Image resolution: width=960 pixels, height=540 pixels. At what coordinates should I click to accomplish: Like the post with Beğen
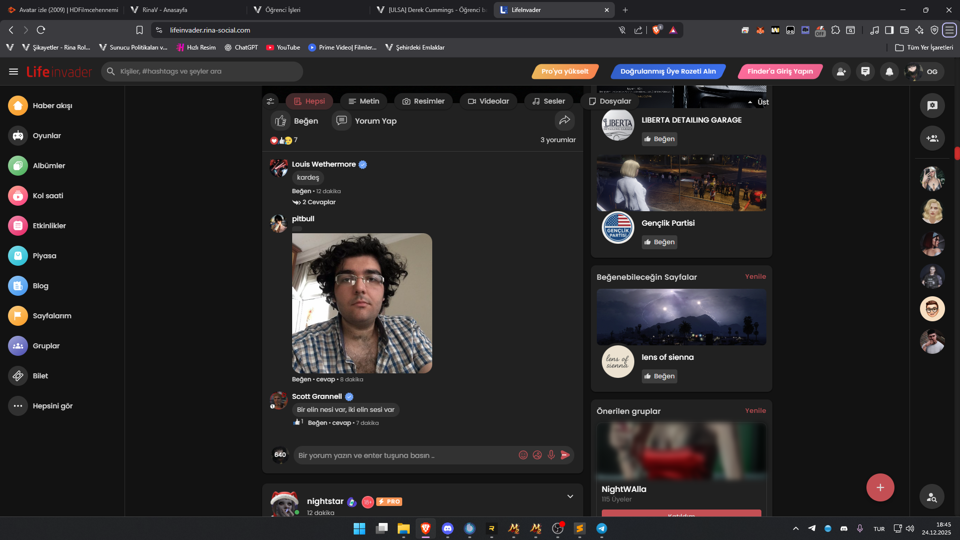point(295,121)
